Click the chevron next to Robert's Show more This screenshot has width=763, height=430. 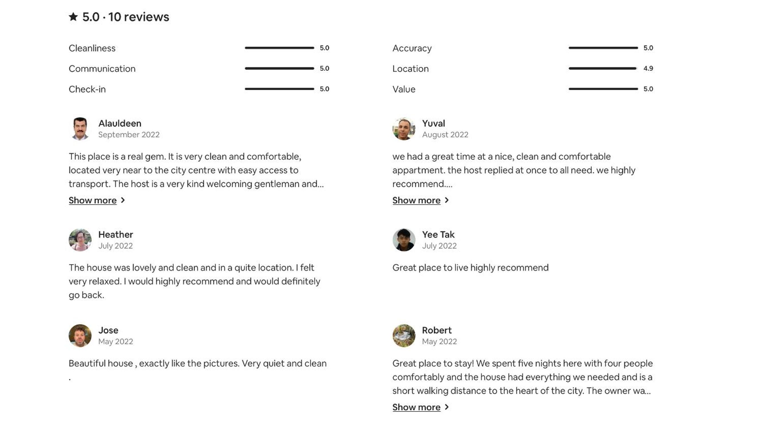(447, 407)
